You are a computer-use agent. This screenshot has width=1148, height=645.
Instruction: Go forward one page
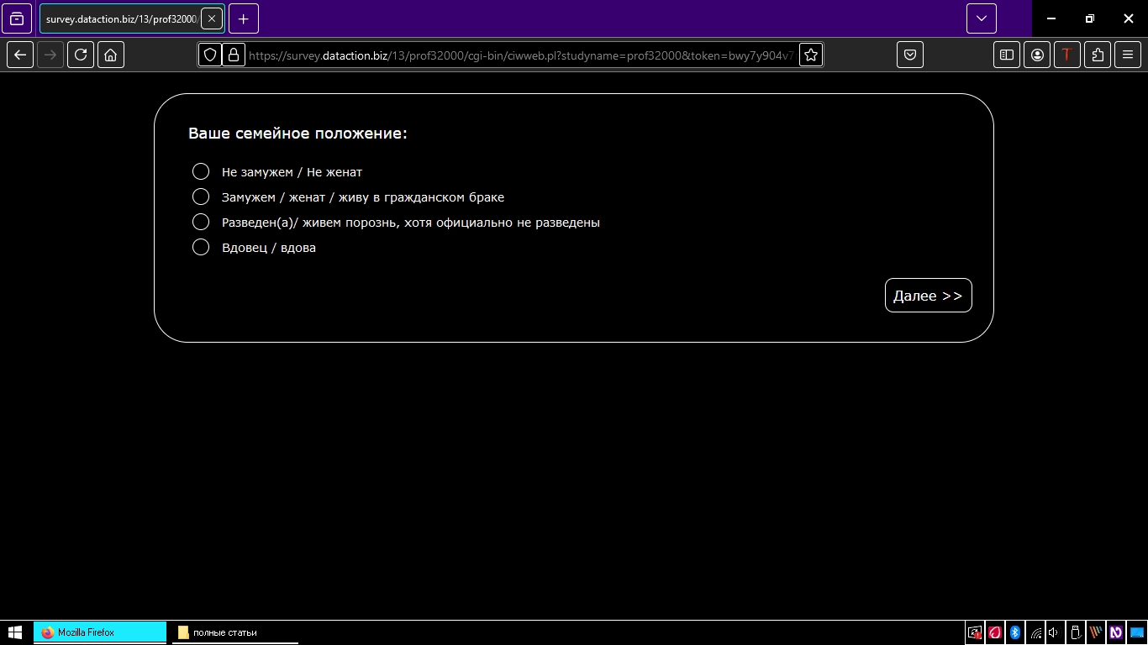pyautogui.click(x=50, y=55)
